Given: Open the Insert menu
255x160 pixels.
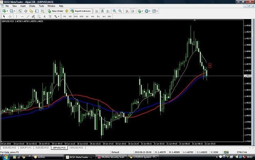Looking at the screenshot, I should (x=23, y=6).
